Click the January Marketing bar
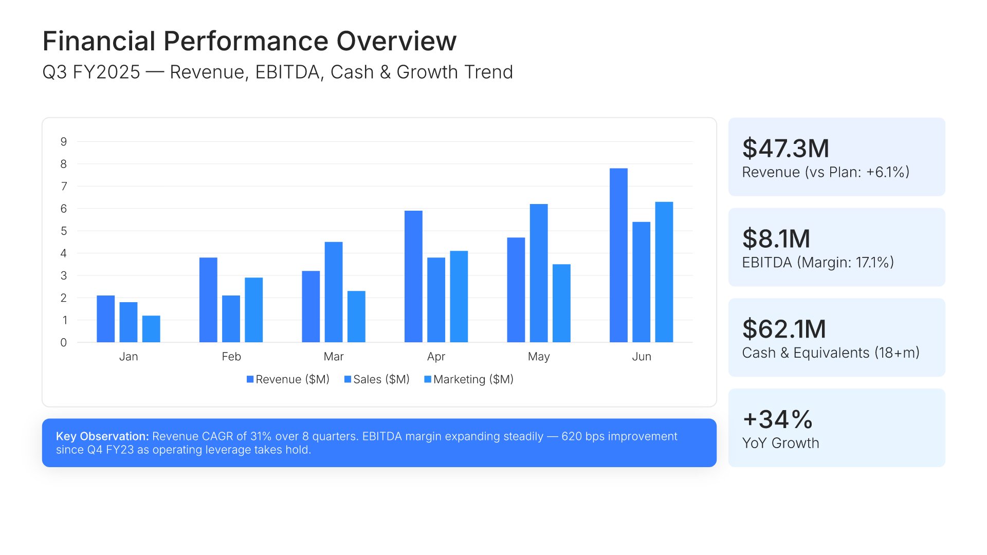The image size is (987, 555). point(151,329)
